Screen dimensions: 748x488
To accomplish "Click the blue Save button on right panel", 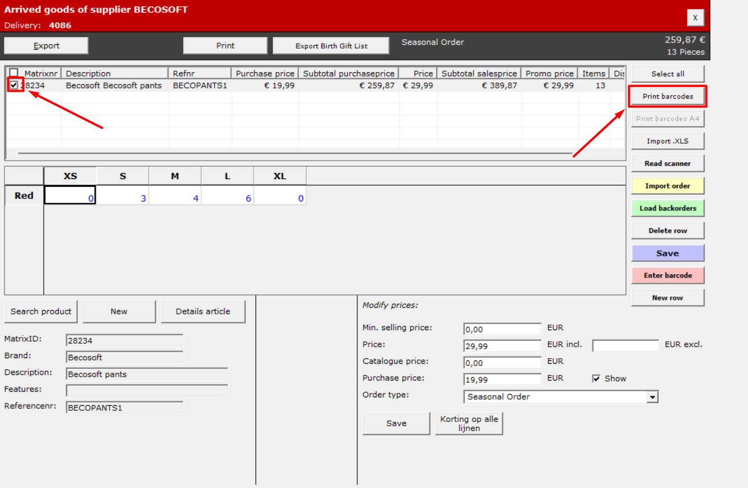I will (667, 253).
